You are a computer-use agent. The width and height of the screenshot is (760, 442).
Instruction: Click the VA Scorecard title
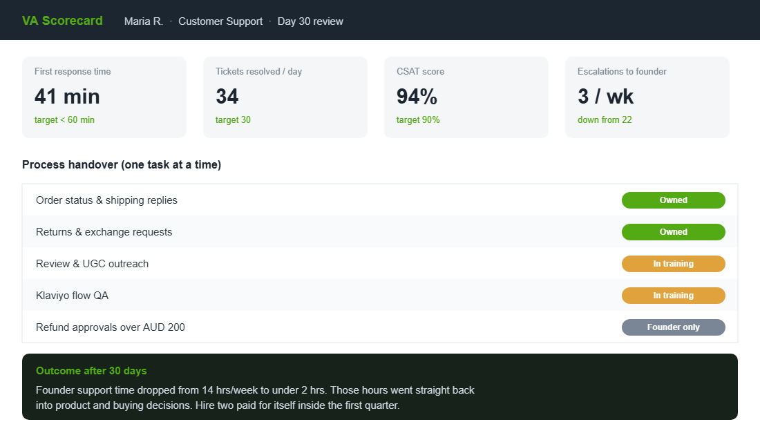[x=62, y=21]
